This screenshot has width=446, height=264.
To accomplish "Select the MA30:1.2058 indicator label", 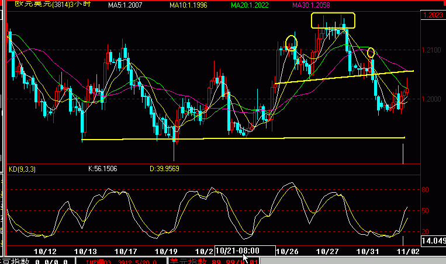I will tap(311, 5).
